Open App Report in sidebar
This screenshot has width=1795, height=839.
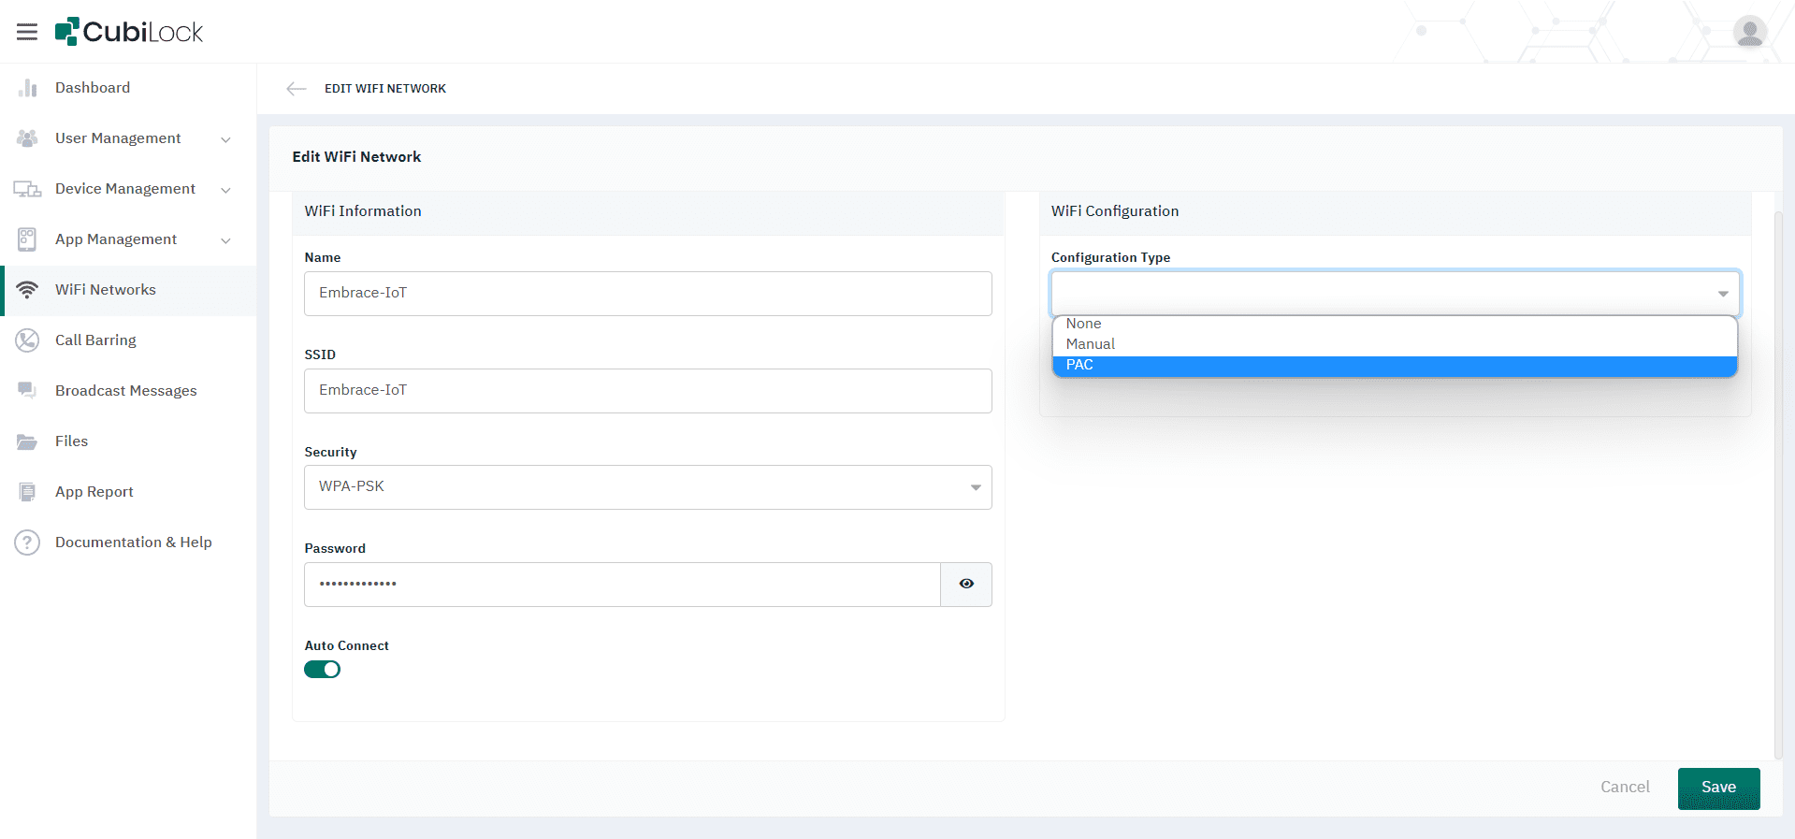pyautogui.click(x=128, y=492)
